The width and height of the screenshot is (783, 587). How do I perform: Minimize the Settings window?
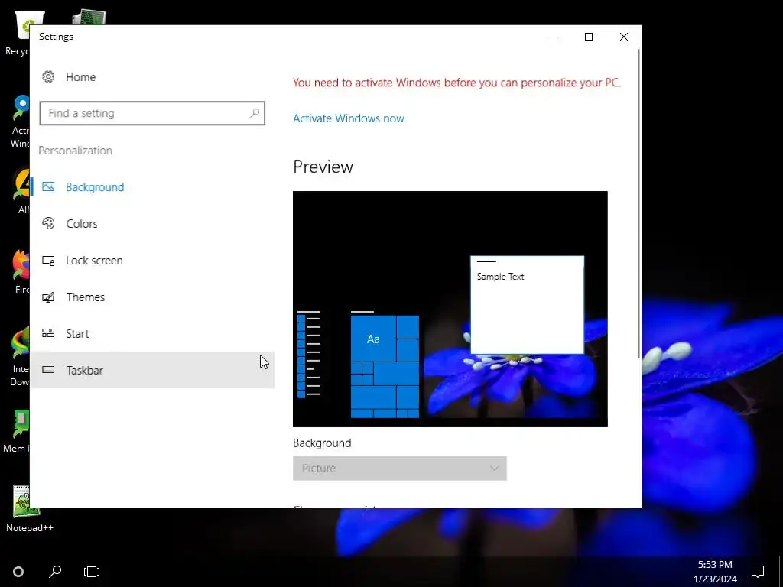pos(554,37)
